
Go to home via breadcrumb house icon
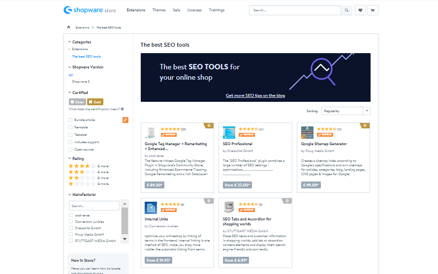click(x=69, y=27)
